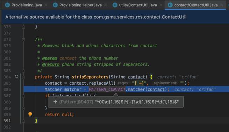Collapse the stripSeparators method fold on line 384
The height and width of the screenshot is (132, 229).
[x=23, y=77]
